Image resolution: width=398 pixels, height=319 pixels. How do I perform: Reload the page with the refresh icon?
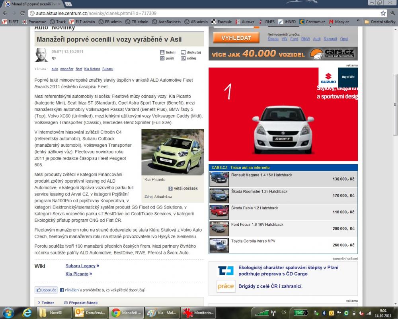[x=23, y=13]
